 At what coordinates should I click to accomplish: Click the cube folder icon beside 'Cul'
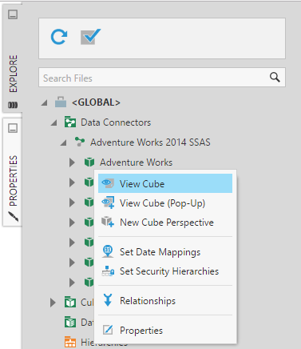pyautogui.click(x=70, y=302)
